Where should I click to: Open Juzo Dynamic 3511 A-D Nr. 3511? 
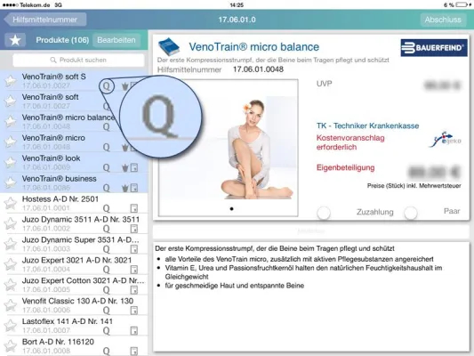point(81,219)
